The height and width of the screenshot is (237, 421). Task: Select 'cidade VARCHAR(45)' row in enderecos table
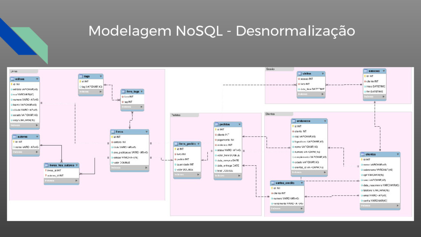[309, 162]
